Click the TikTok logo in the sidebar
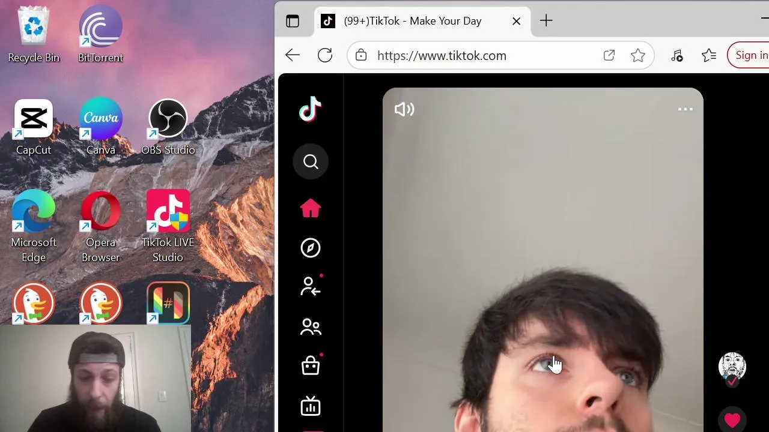 pyautogui.click(x=311, y=109)
